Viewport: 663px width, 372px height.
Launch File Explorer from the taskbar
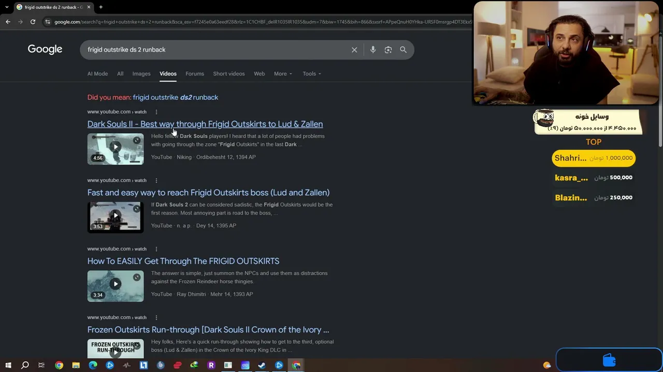76,365
